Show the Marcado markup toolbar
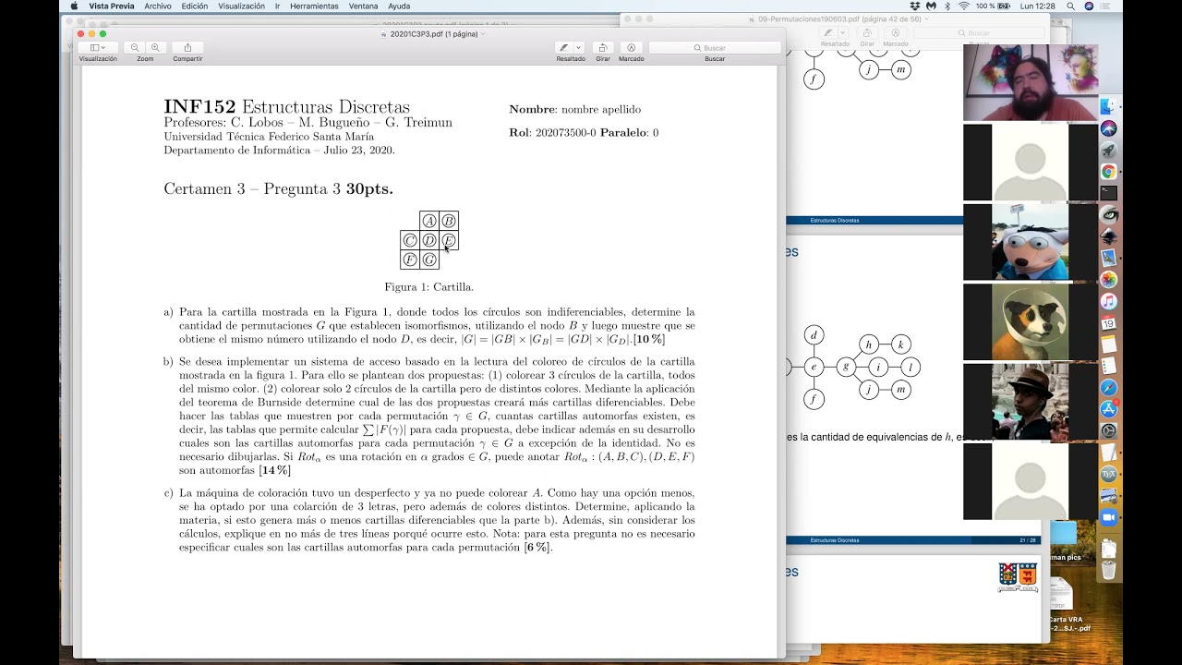Viewport: 1182px width, 665px height. (631, 47)
